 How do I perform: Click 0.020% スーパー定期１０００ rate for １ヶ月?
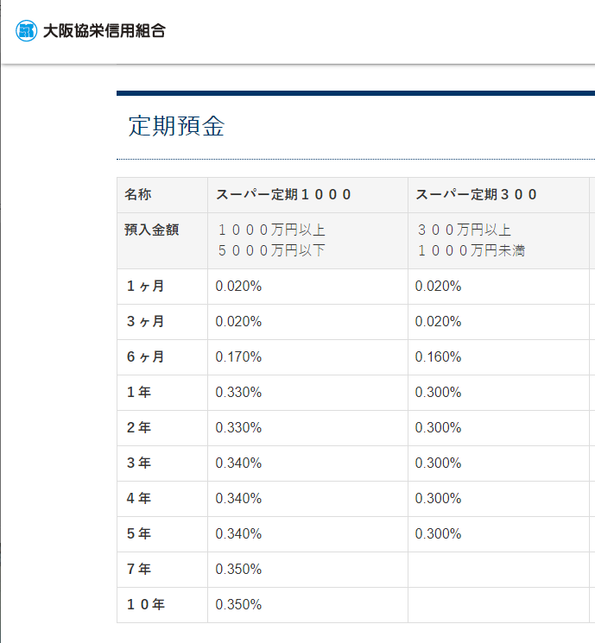pyautogui.click(x=238, y=287)
